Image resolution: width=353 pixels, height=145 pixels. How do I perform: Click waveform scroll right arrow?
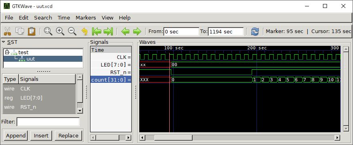pyautogui.click(x=337, y=137)
